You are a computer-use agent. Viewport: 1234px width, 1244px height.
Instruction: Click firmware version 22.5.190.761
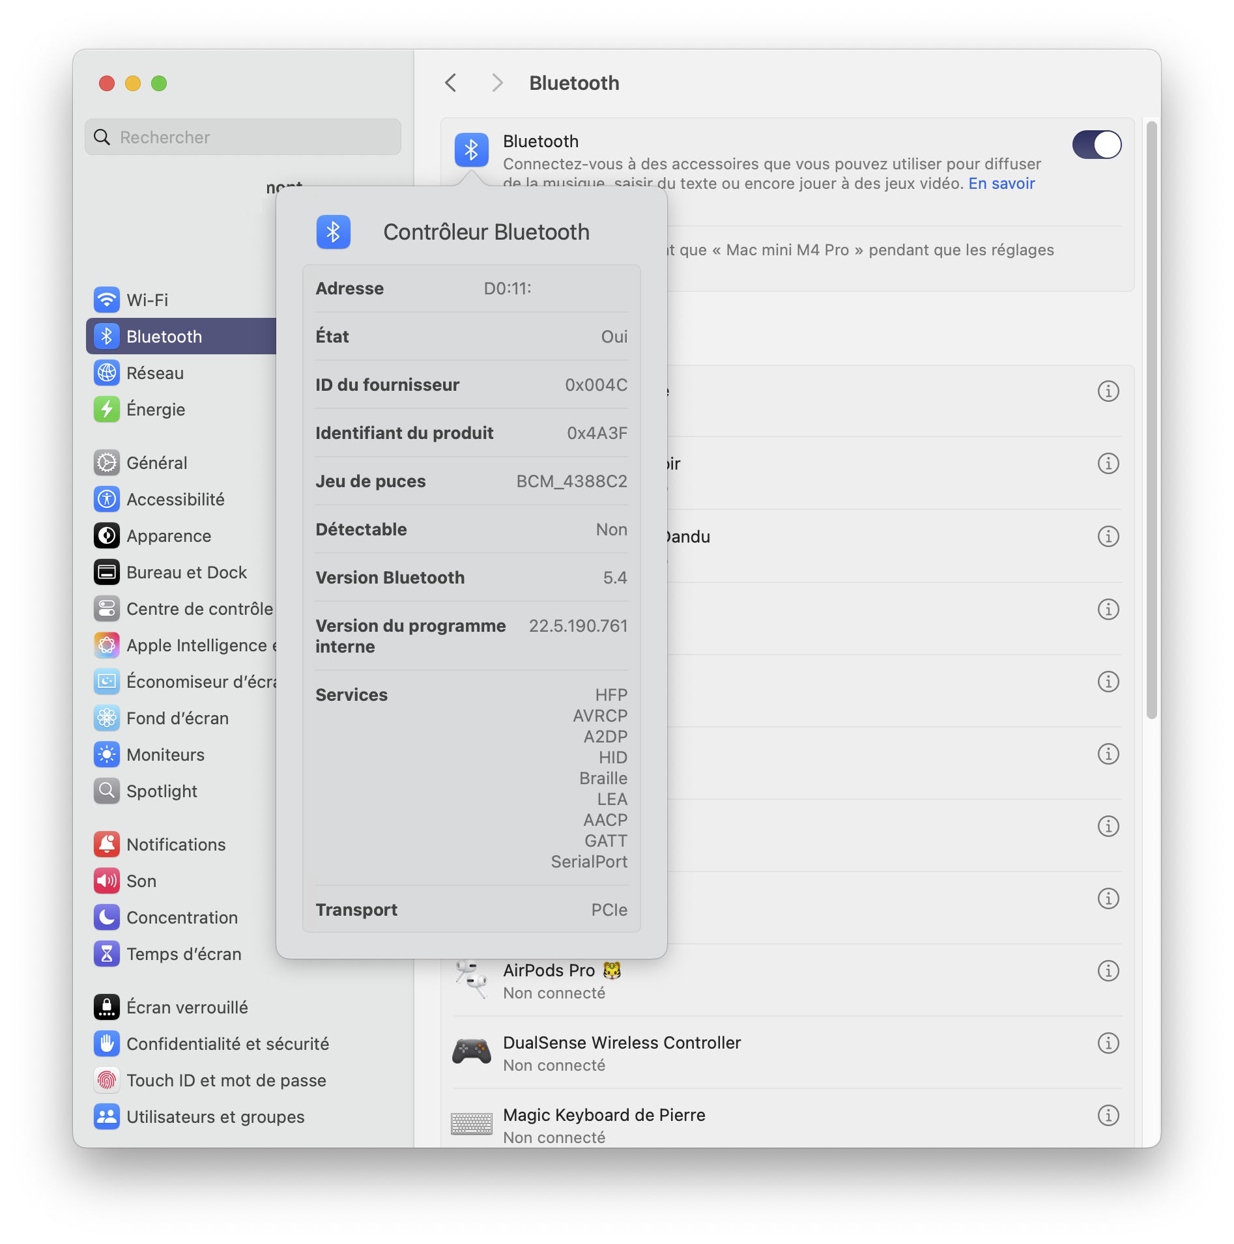click(578, 626)
